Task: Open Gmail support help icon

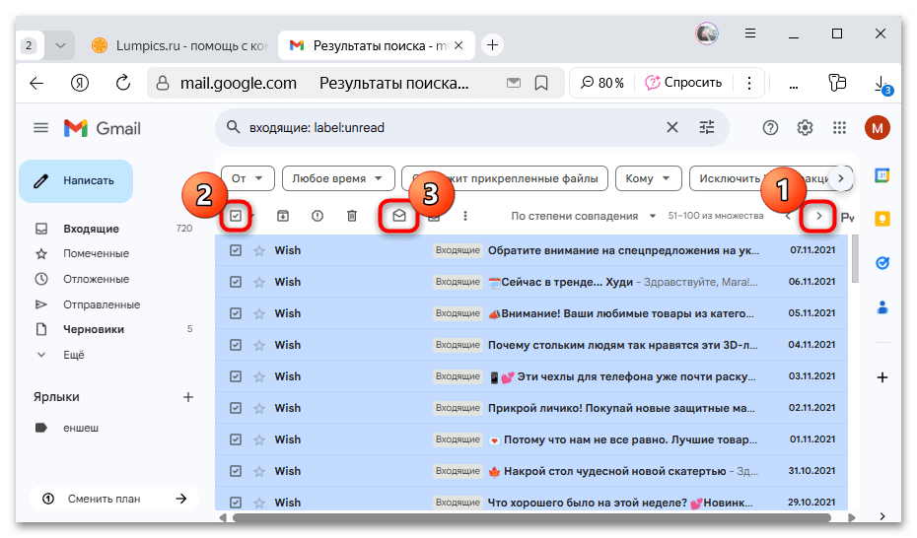Action: pyautogui.click(x=770, y=127)
